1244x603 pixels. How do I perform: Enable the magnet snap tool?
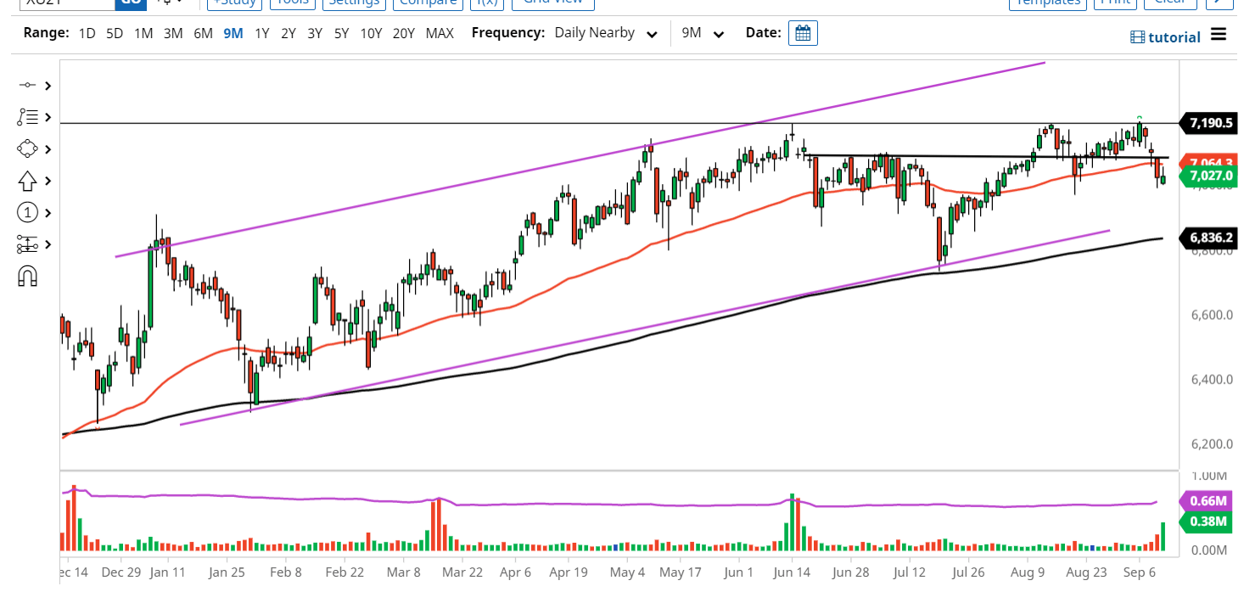(x=26, y=276)
